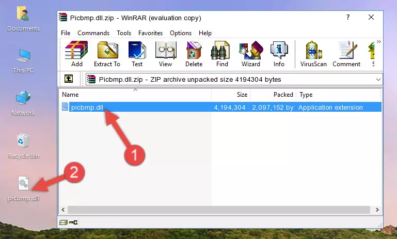Click the horizontal scrollbar track

coord(219,210)
